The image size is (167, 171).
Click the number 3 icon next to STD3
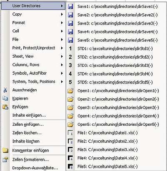70,66
